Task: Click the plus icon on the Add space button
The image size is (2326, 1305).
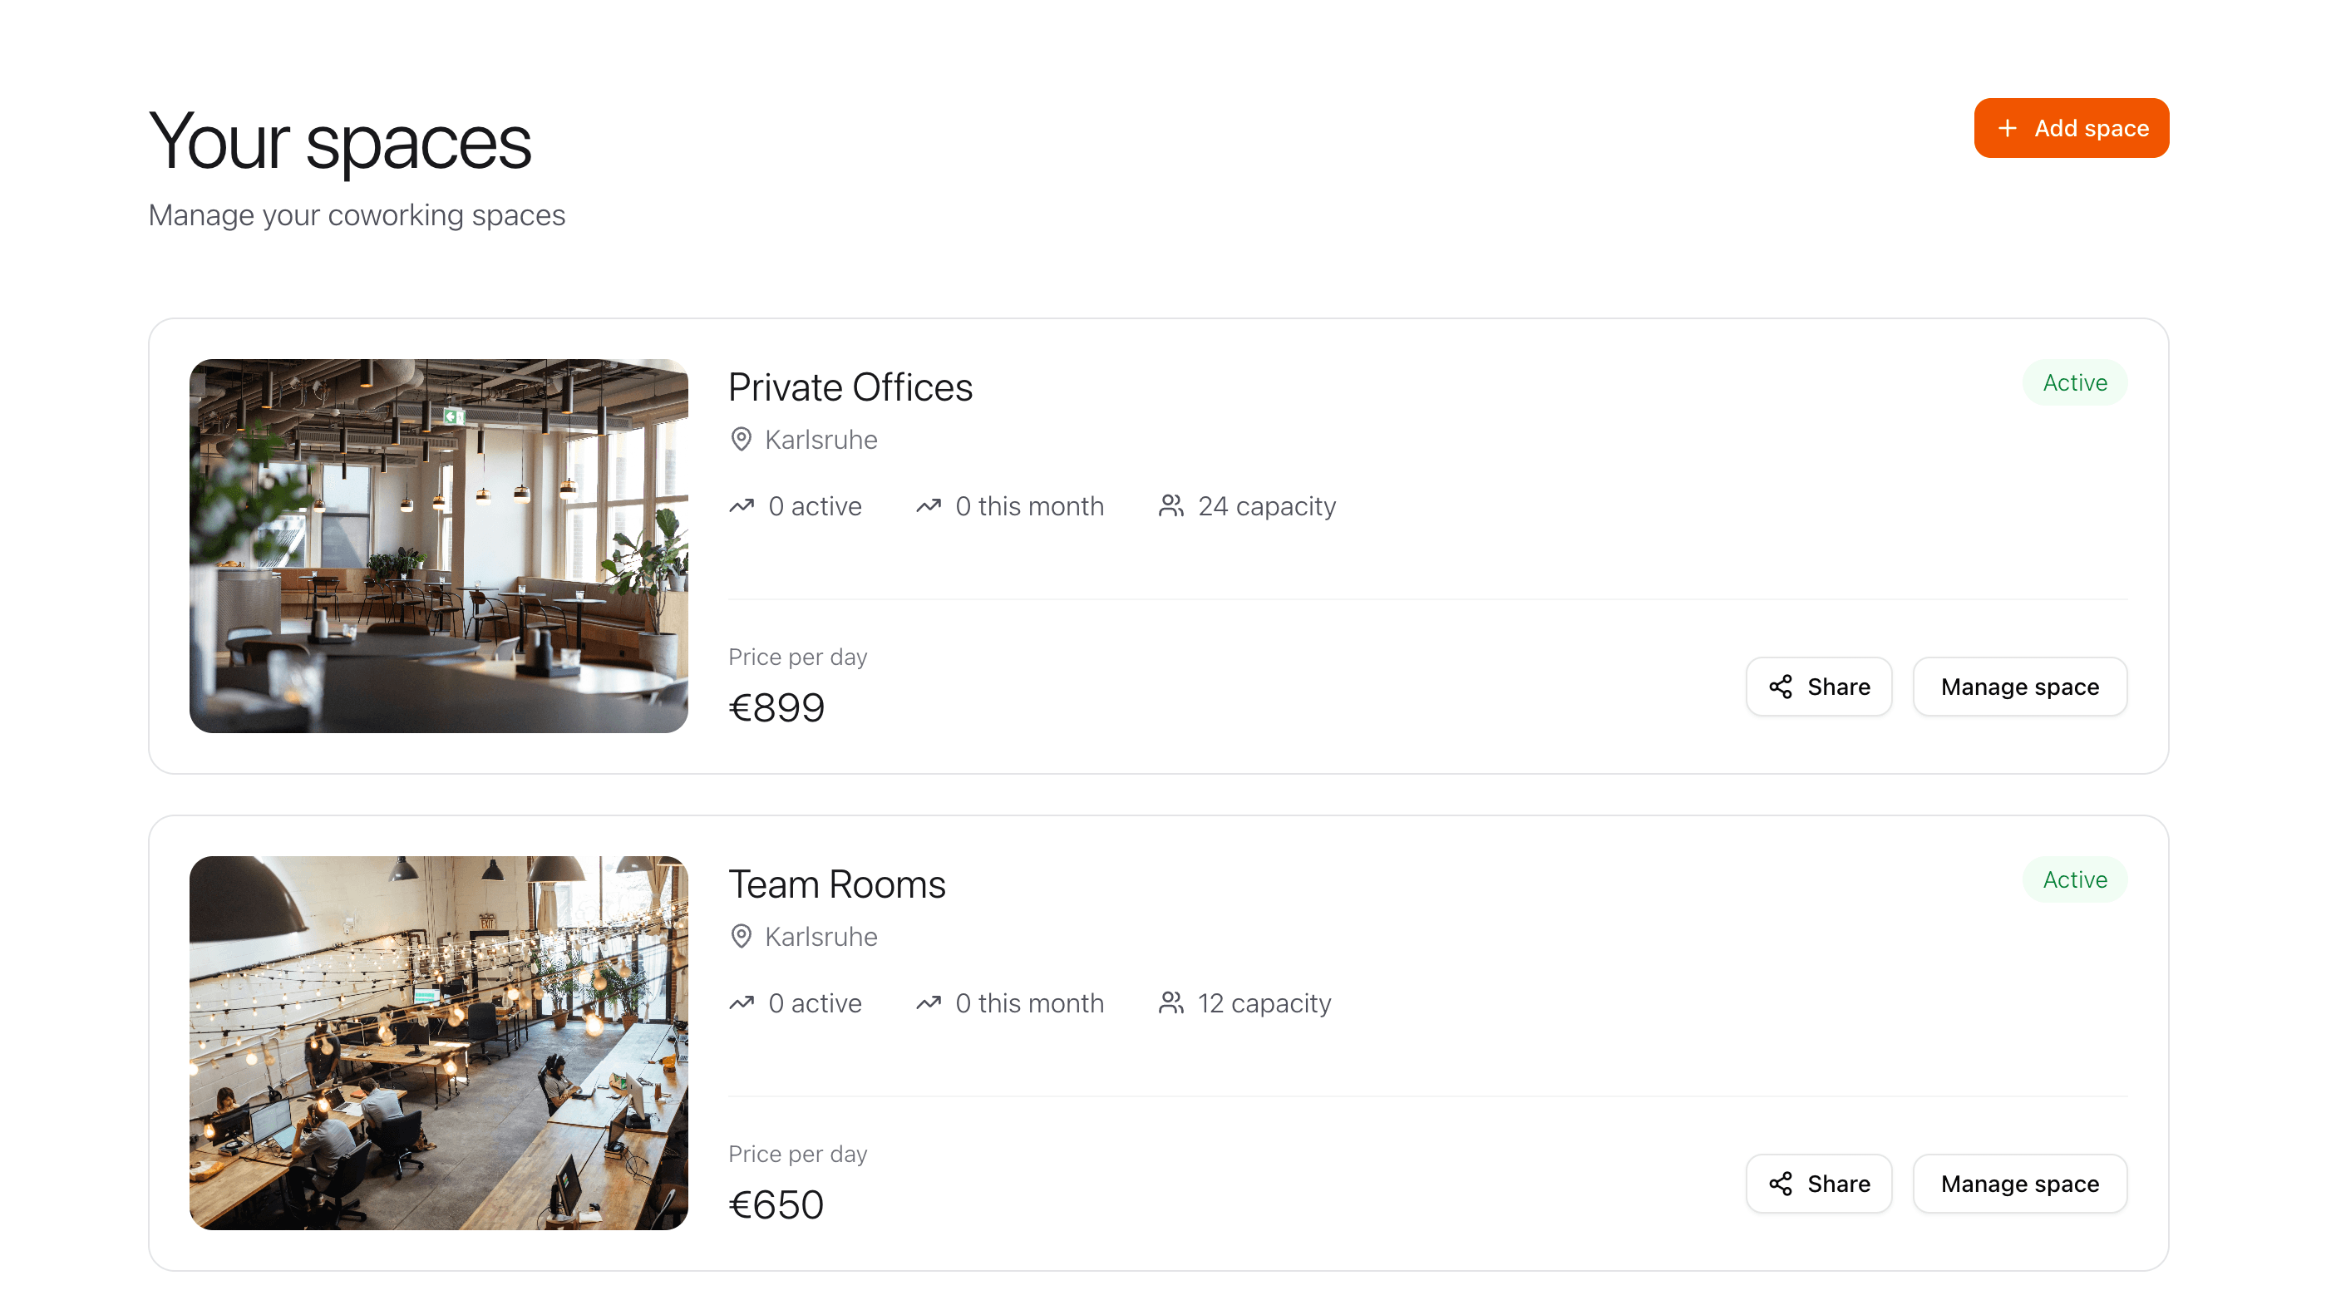Action: pos(2006,127)
